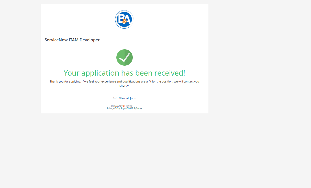
Task: Click the 'Thank you for applying' message text
Action: 124,82
